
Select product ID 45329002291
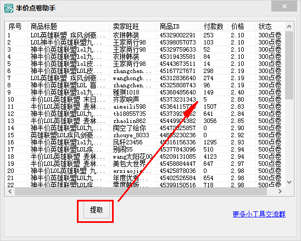click(177, 35)
